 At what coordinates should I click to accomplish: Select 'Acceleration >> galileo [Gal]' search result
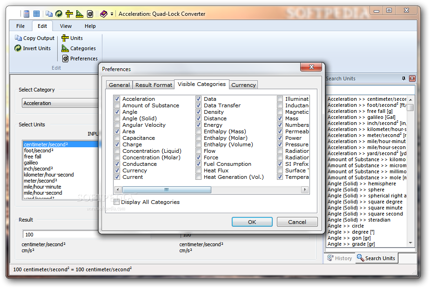[361, 117]
